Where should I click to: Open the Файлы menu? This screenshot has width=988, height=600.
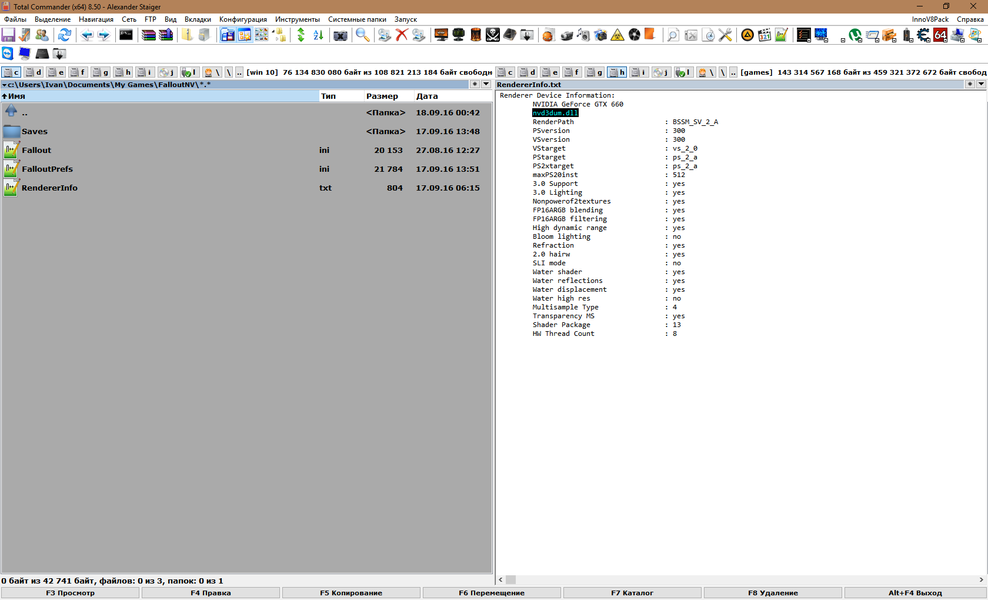pyautogui.click(x=15, y=19)
